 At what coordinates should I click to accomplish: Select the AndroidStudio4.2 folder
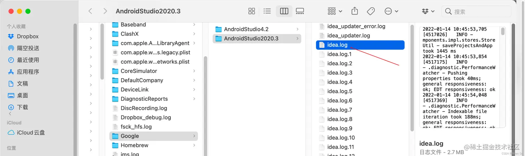coord(257,29)
